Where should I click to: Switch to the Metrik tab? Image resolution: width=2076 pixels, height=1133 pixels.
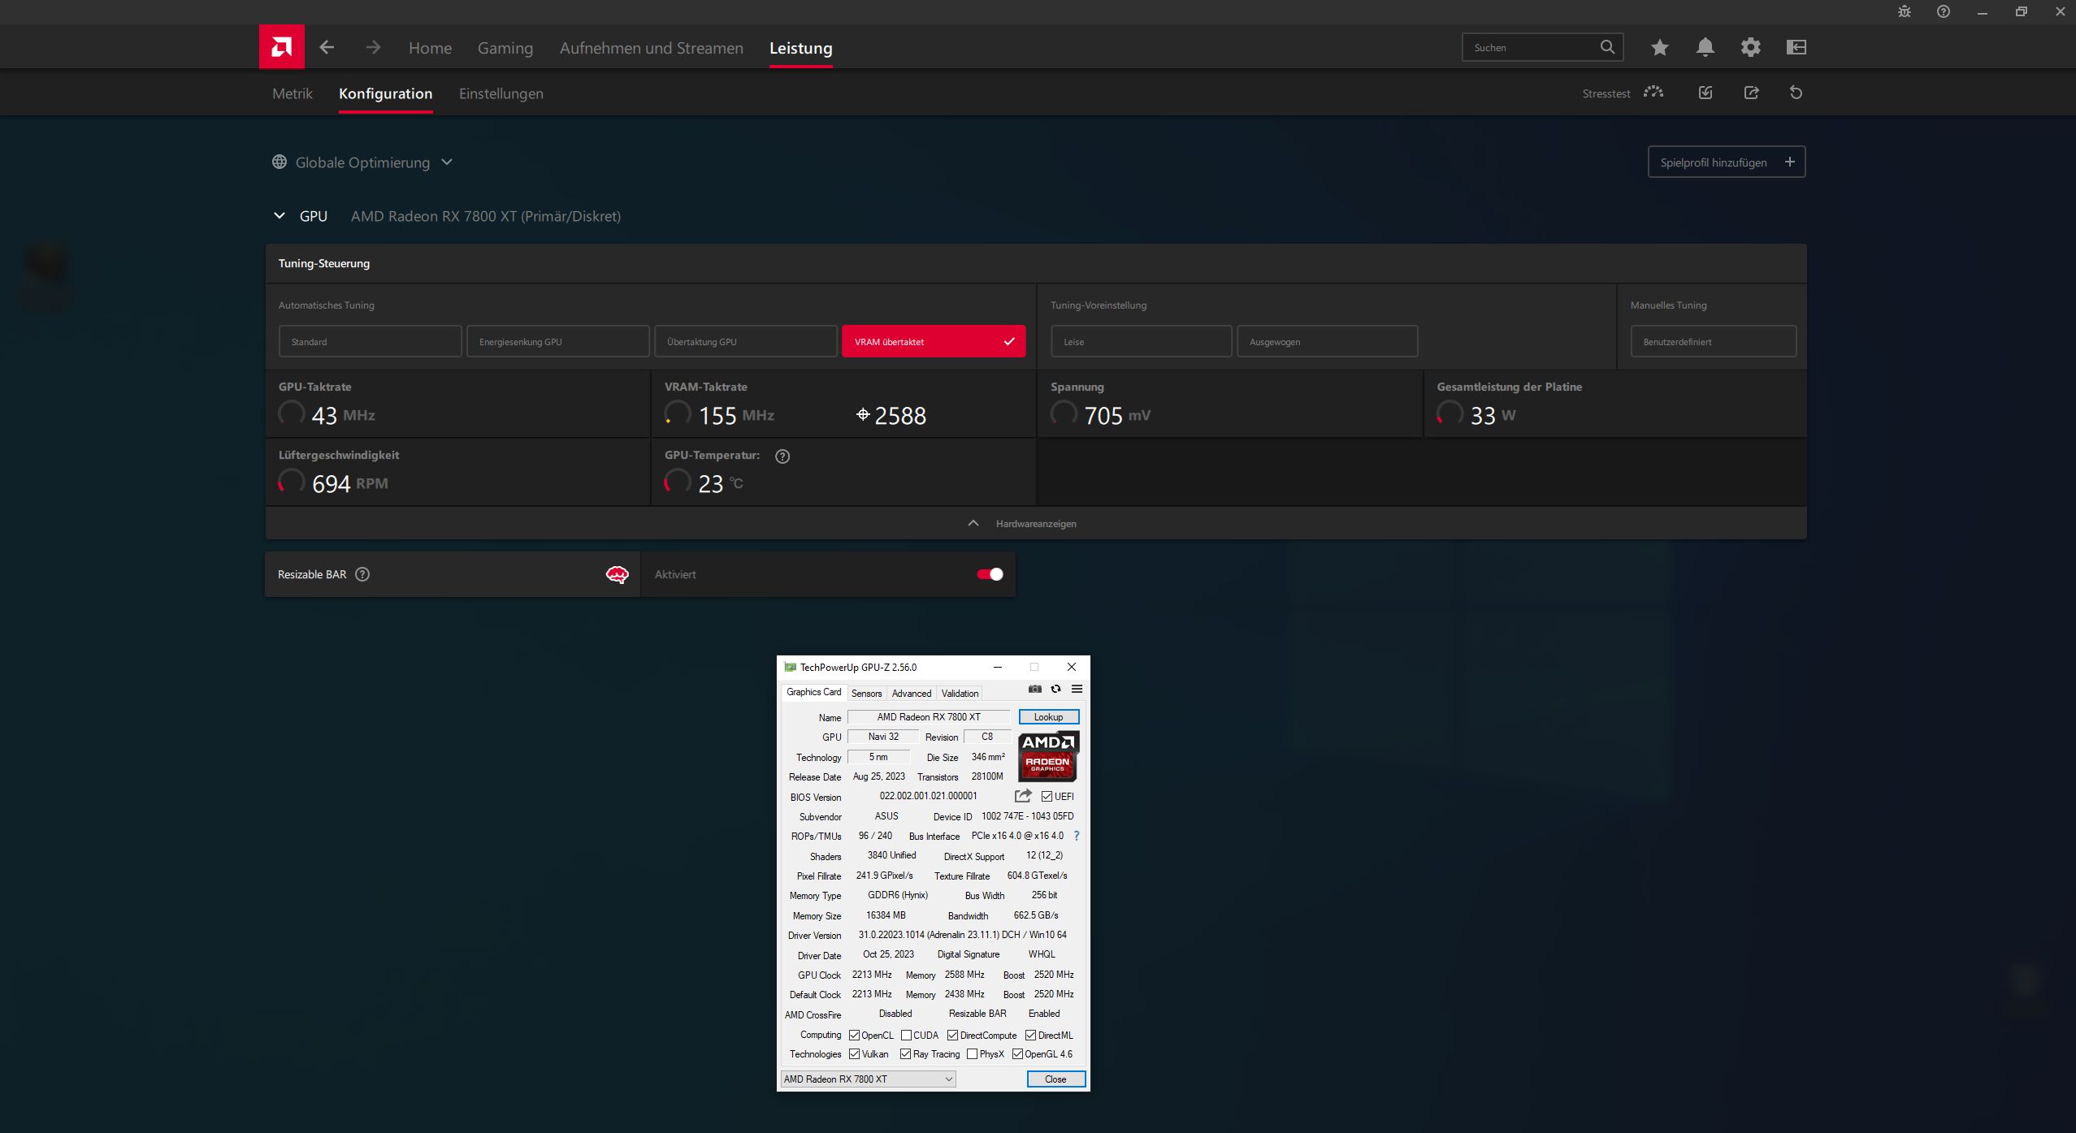point(292,93)
